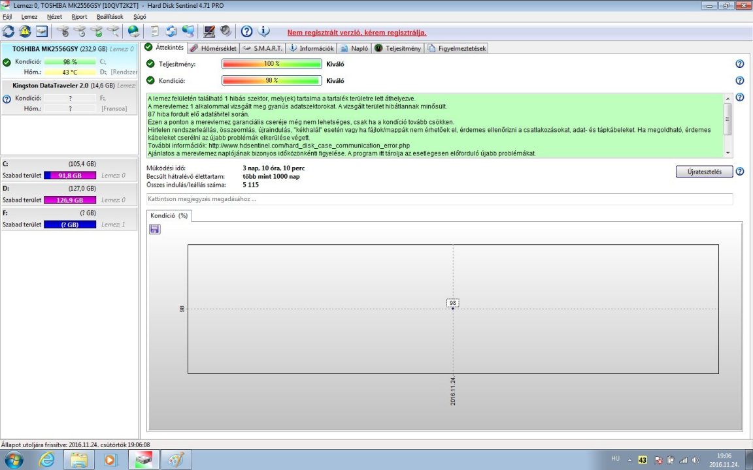
Task: Click the tray volume speaker icon
Action: pos(695,460)
